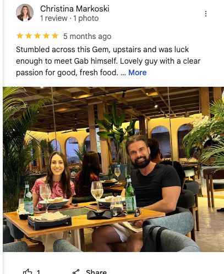Click the "5 months ago" timestamp
Viewport: 224px width, 274px height.
coord(88,36)
